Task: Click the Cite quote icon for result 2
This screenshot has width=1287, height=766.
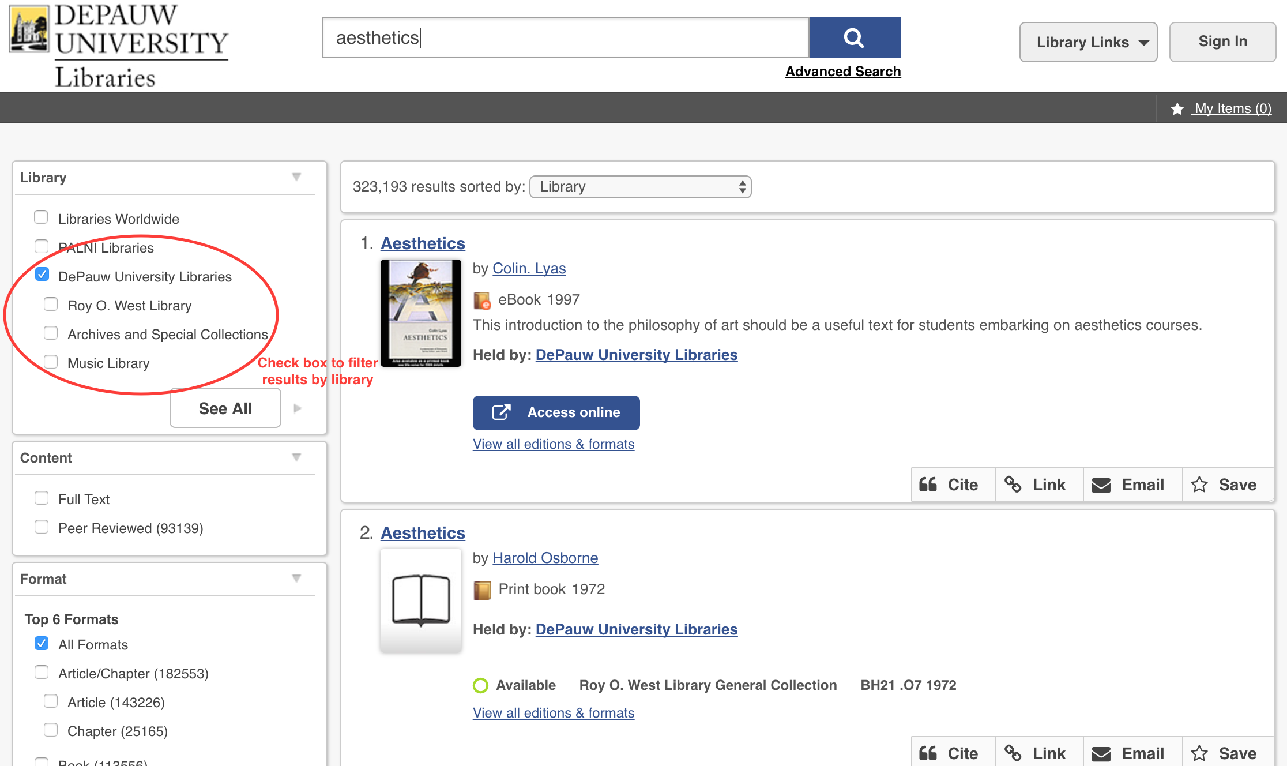Action: tap(928, 753)
